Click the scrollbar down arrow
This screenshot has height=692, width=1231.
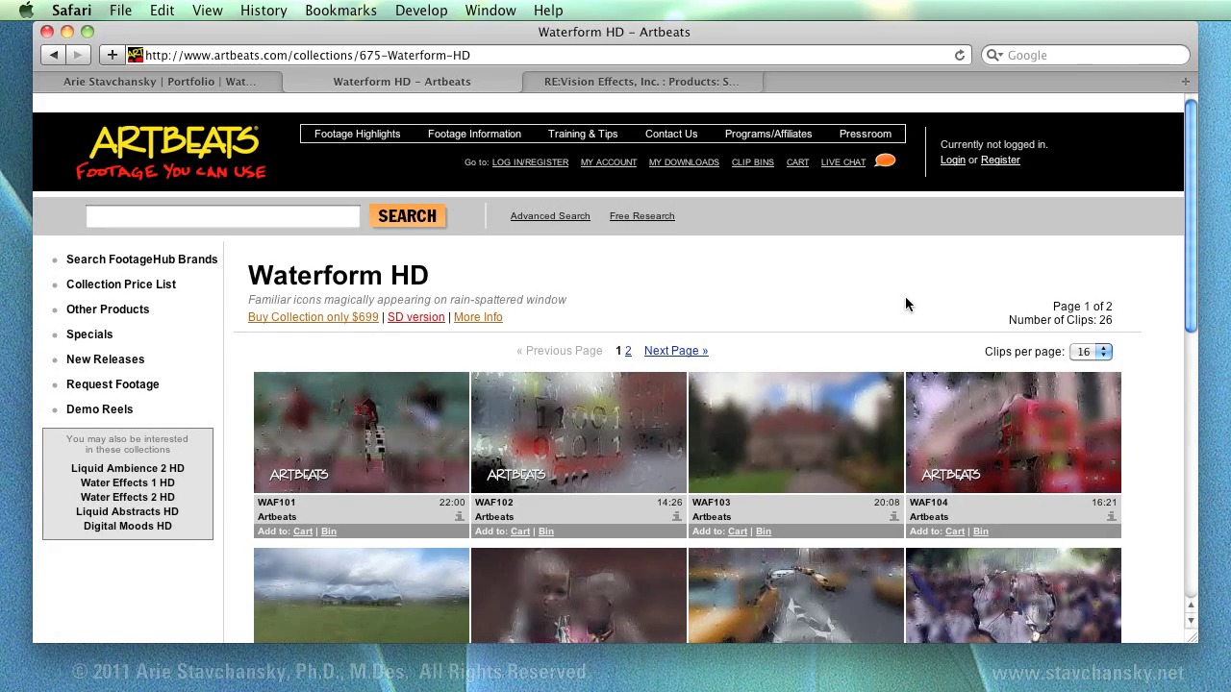1191,621
